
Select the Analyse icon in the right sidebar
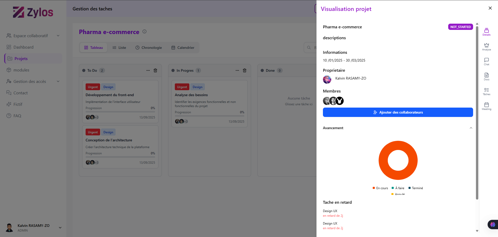click(x=486, y=46)
